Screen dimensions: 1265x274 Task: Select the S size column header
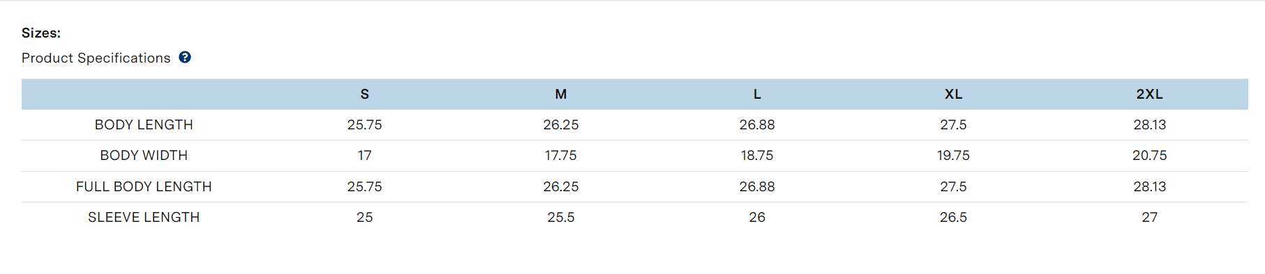[364, 95]
